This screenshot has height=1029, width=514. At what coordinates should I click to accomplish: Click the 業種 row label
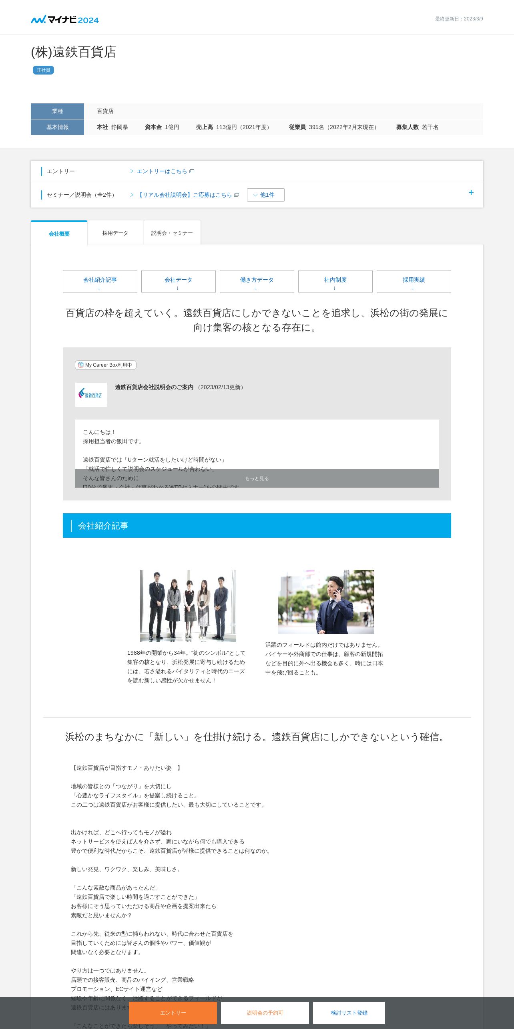[x=57, y=111]
